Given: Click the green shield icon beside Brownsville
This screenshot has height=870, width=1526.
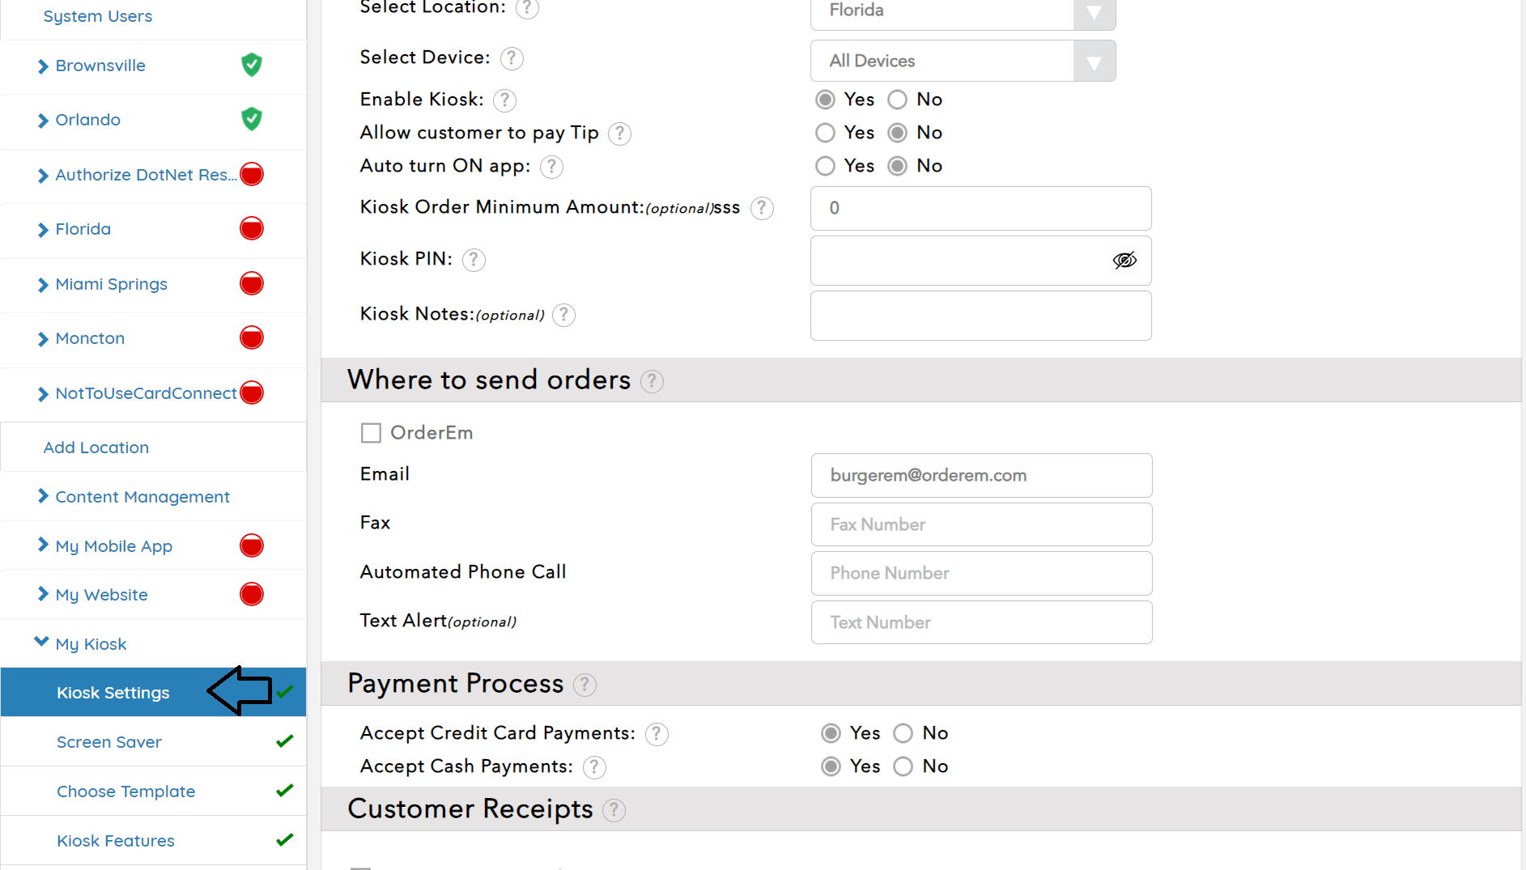Looking at the screenshot, I should click(252, 65).
